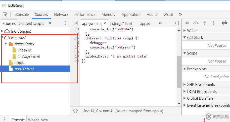Open the Content scripts tab
This screenshot has height=122, width=230.
point(31,23)
